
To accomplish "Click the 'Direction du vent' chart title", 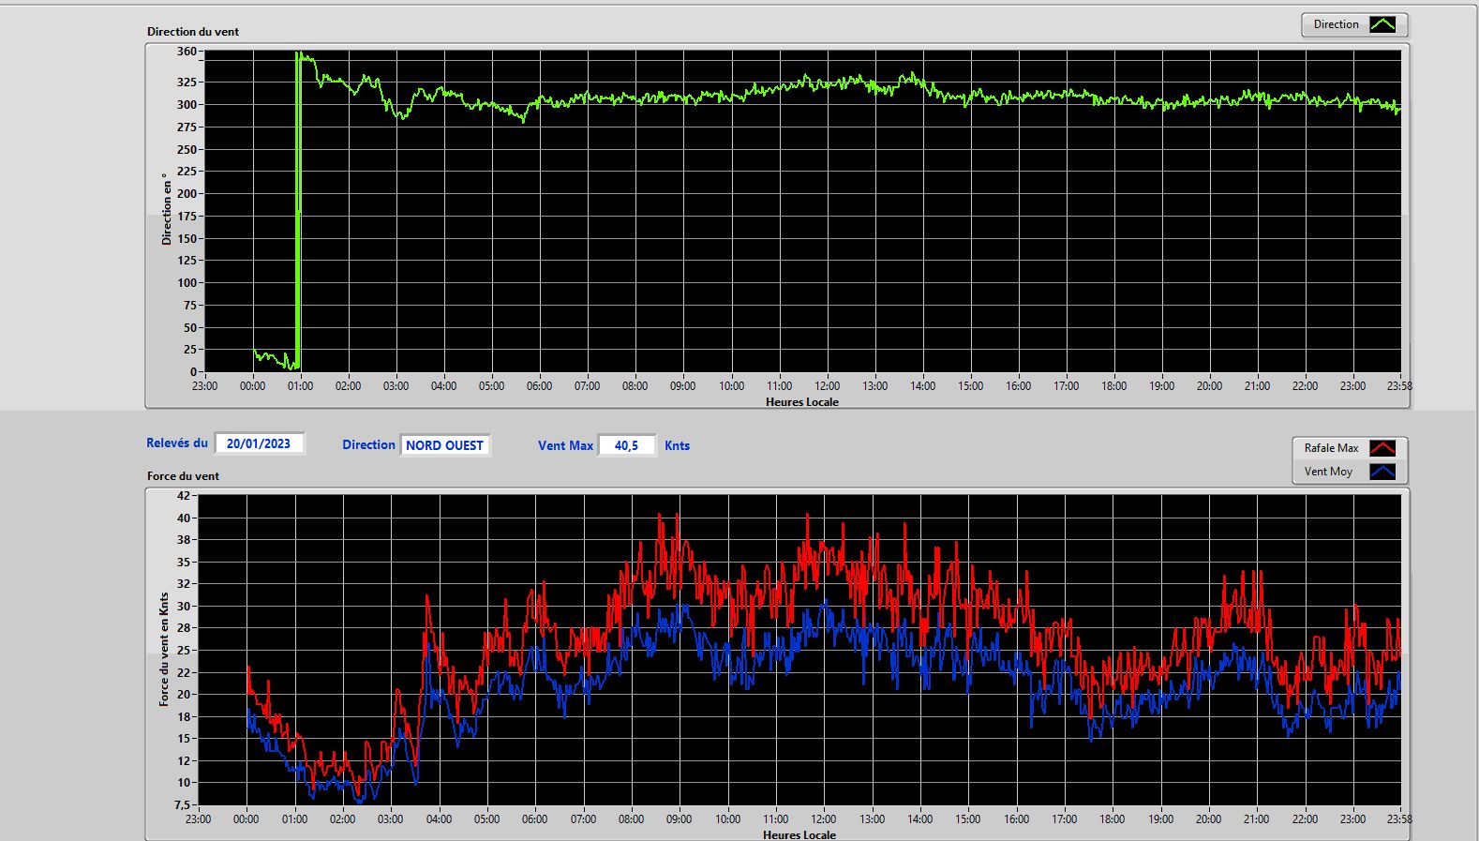I will [193, 31].
